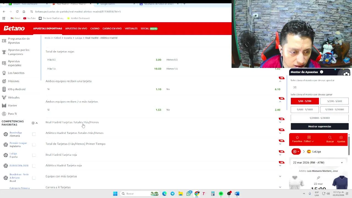This screenshot has height=198, width=352.
Task: Click the plus icon beside Competencias Favoritas
Action: [x=33, y=123]
